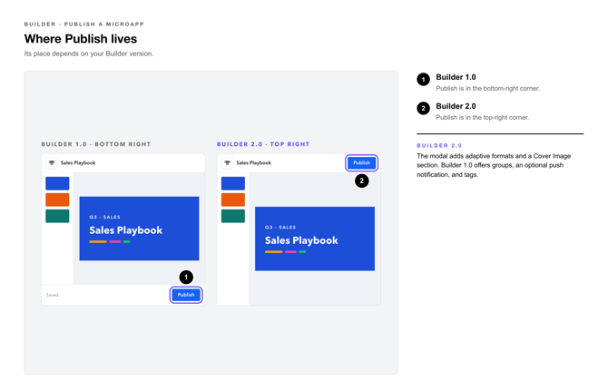Click the 'Where Publish lives' heading
The height and width of the screenshot is (390, 608).
(x=81, y=39)
